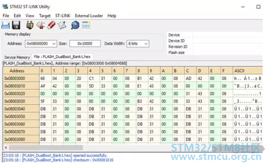The image size is (265, 166).
Task: Maximize the ST-LINK Utility window
Action: [258, 7]
